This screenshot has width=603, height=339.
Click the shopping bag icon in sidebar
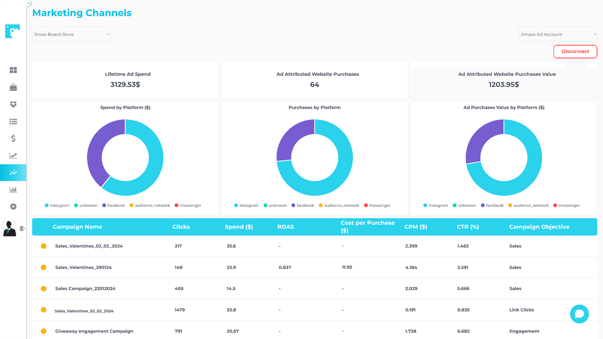coord(13,87)
